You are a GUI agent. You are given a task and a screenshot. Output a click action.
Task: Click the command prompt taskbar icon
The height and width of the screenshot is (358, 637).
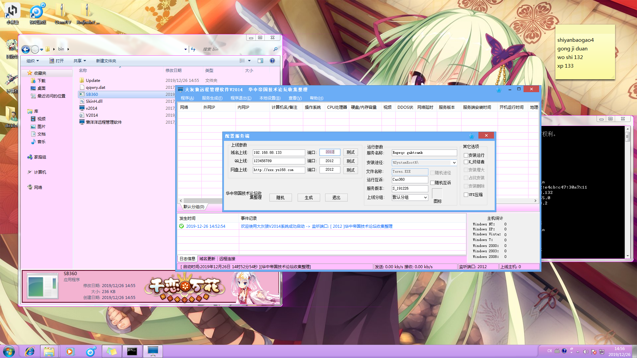point(132,351)
